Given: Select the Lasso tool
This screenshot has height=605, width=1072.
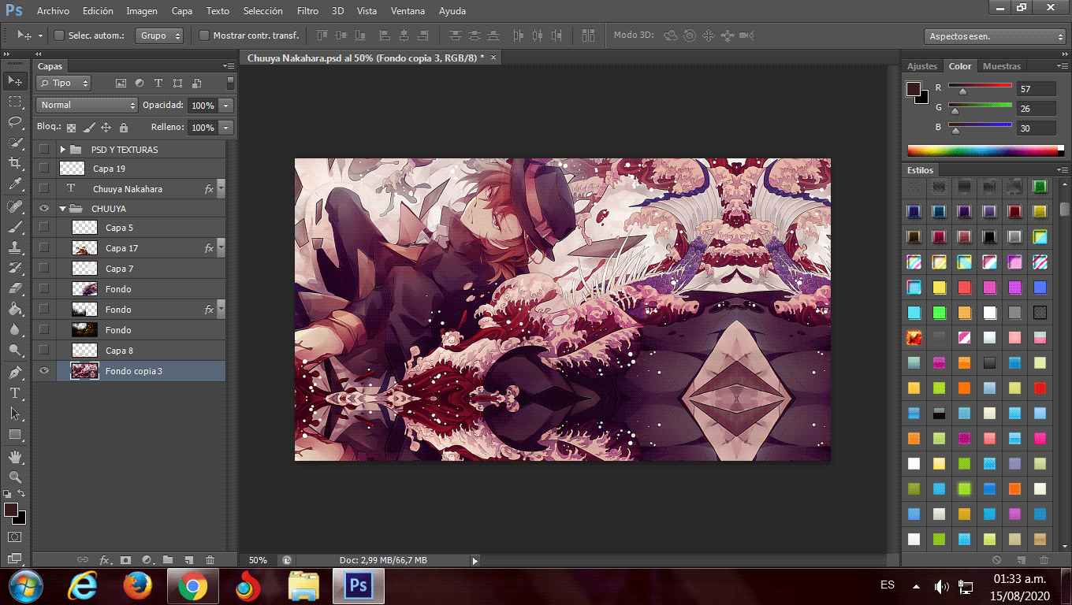Looking at the screenshot, I should point(15,121).
